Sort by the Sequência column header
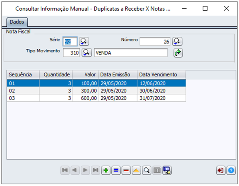This screenshot has height=186, width=239. (x=23, y=75)
